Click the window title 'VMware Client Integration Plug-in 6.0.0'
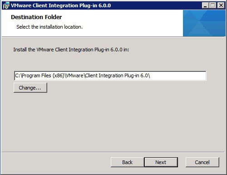The image size is (227, 175). tap(61, 5)
